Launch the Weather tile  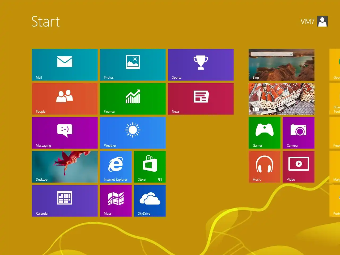tap(133, 133)
